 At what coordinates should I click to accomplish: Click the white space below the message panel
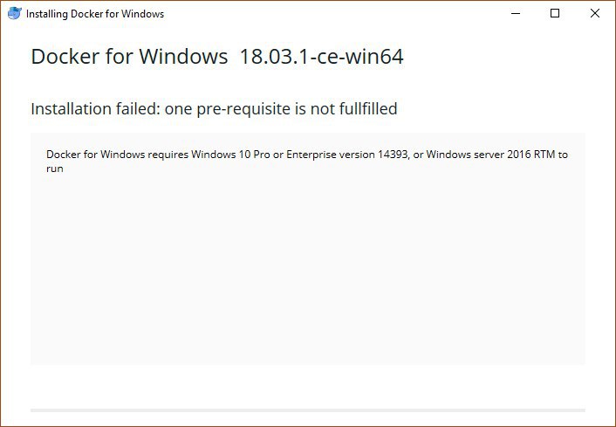tap(307, 386)
